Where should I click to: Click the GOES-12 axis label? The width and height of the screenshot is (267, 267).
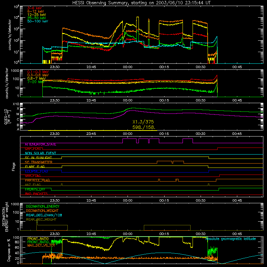click(x=7, y=116)
